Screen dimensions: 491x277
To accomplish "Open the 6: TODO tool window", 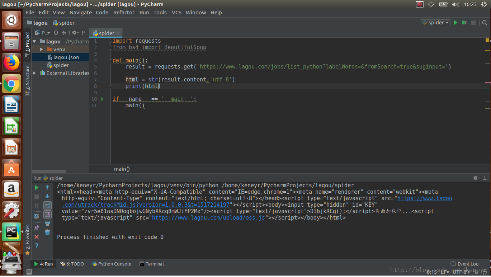I will (72, 264).
